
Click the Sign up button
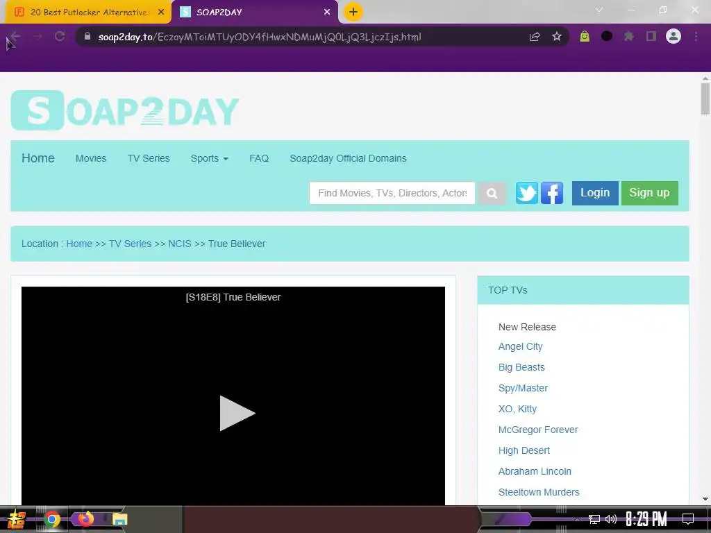649,193
